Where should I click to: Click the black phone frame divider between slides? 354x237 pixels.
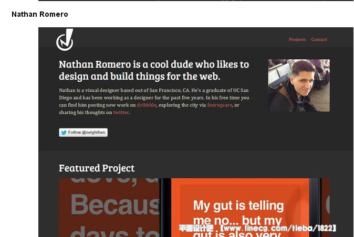[165, 208]
